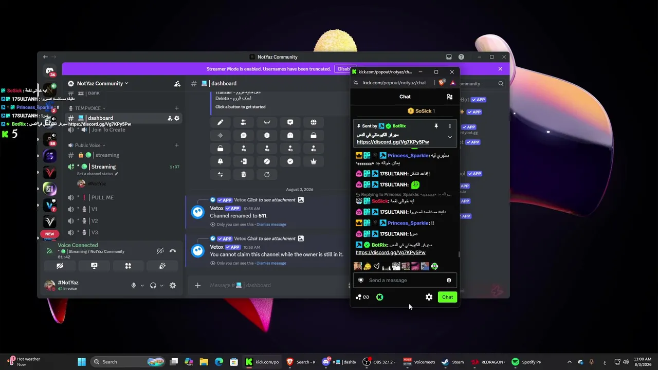658x370 pixels.
Task: Toggle headphone deafen in Discord user panel
Action: (153, 285)
